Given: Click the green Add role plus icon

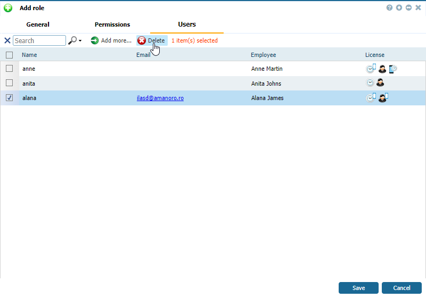Looking at the screenshot, I should click(x=8, y=8).
